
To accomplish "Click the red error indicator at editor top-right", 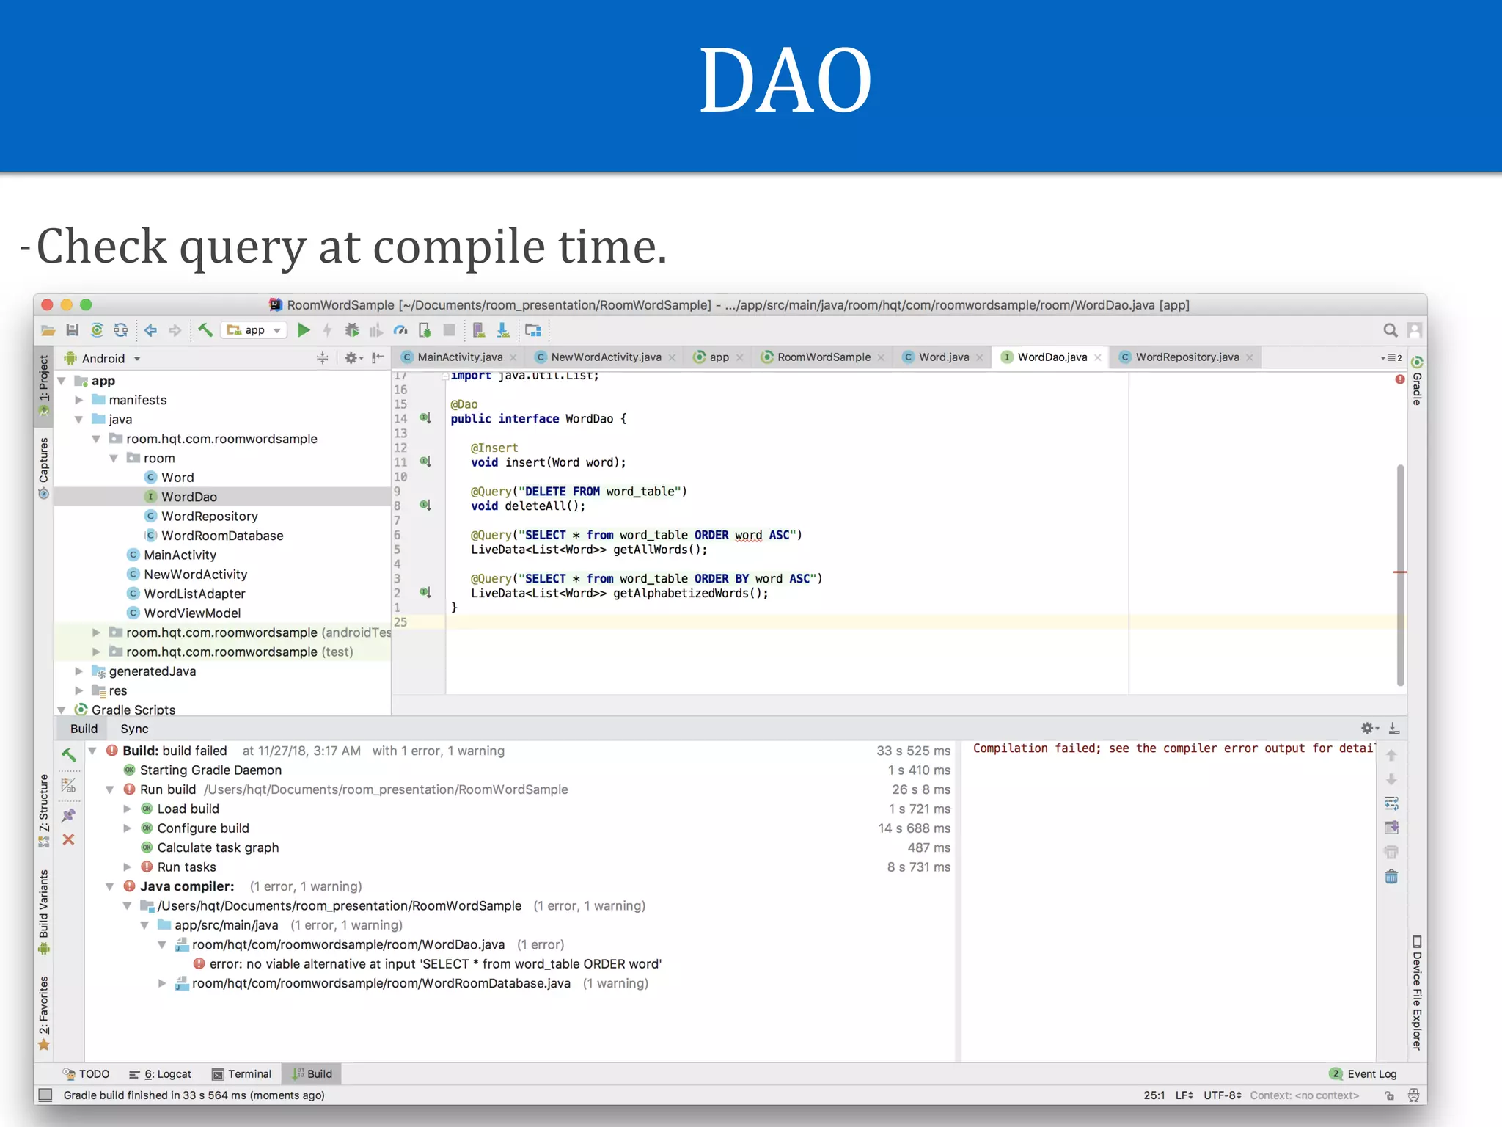I will (x=1400, y=379).
